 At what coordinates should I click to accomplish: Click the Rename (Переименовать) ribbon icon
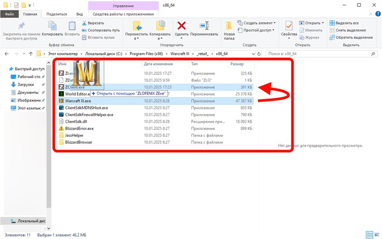(x=204, y=26)
